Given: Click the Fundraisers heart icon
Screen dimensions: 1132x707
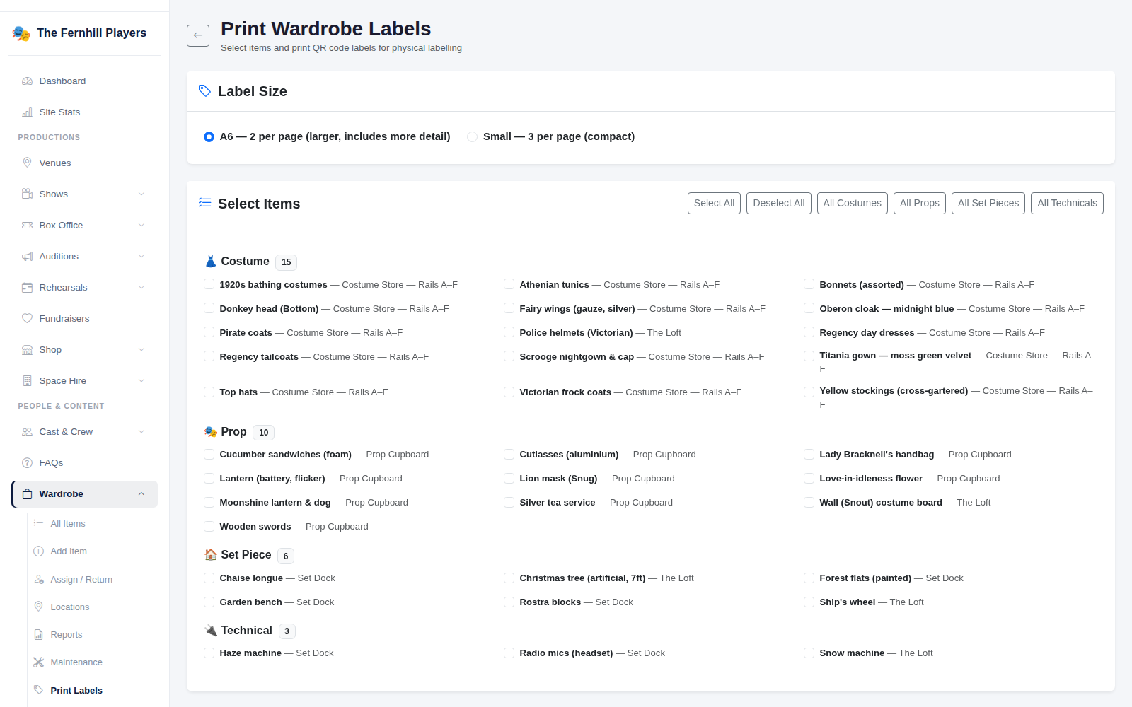Looking at the screenshot, I should [x=27, y=318].
